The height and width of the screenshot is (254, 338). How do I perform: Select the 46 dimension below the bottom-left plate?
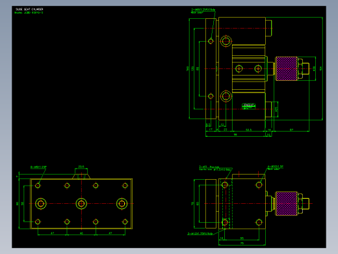pos(81,233)
